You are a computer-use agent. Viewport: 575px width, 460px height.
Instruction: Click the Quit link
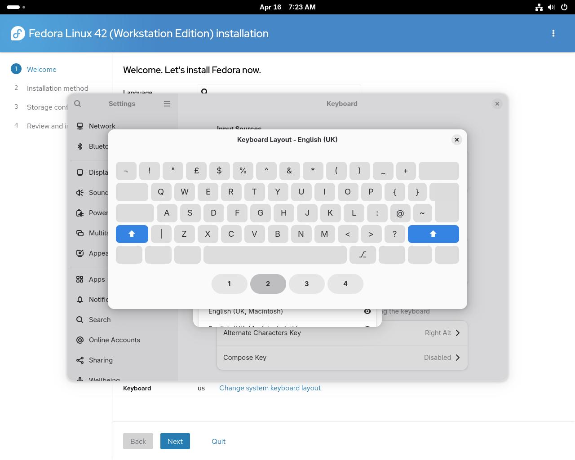(x=219, y=441)
